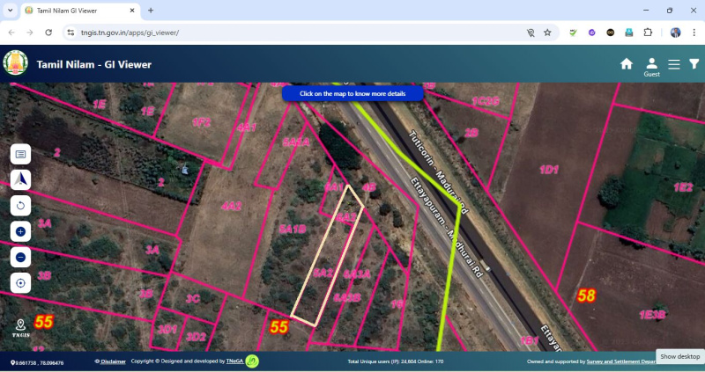Click the Disclaimer link in the footer
This screenshot has width=705, height=372.
[112, 361]
